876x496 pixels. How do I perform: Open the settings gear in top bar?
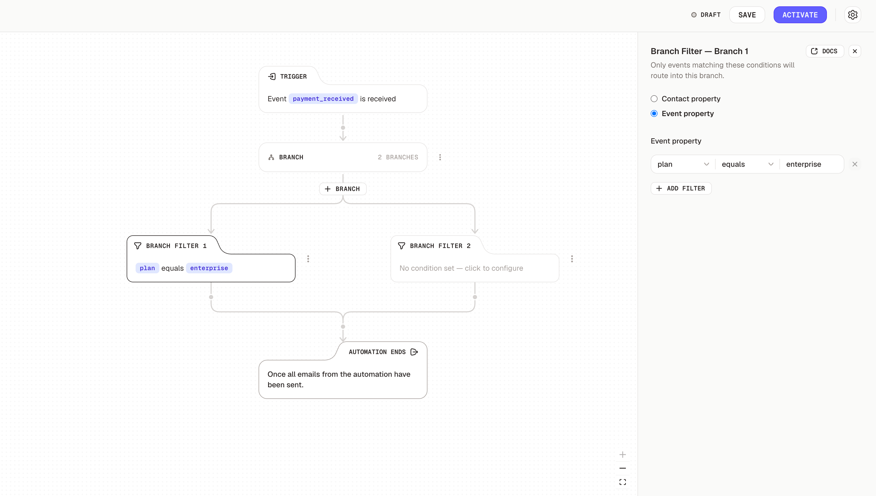[x=853, y=15]
